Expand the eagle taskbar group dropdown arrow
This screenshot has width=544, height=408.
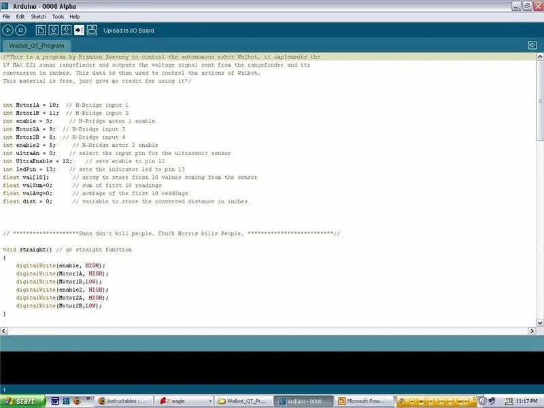pyautogui.click(x=210, y=401)
